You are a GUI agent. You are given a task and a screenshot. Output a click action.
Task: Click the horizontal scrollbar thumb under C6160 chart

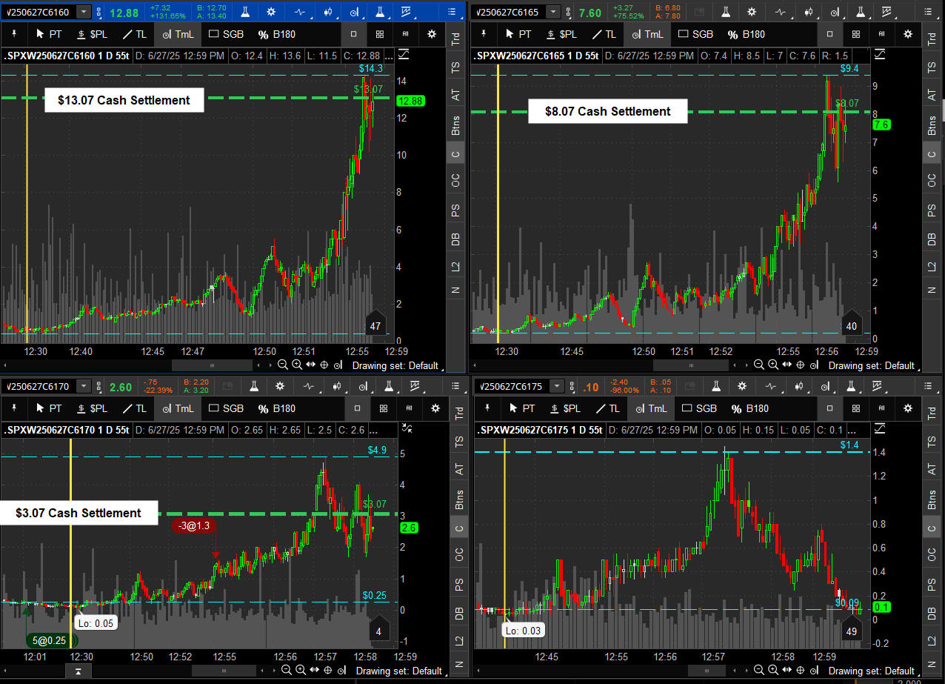212,365
